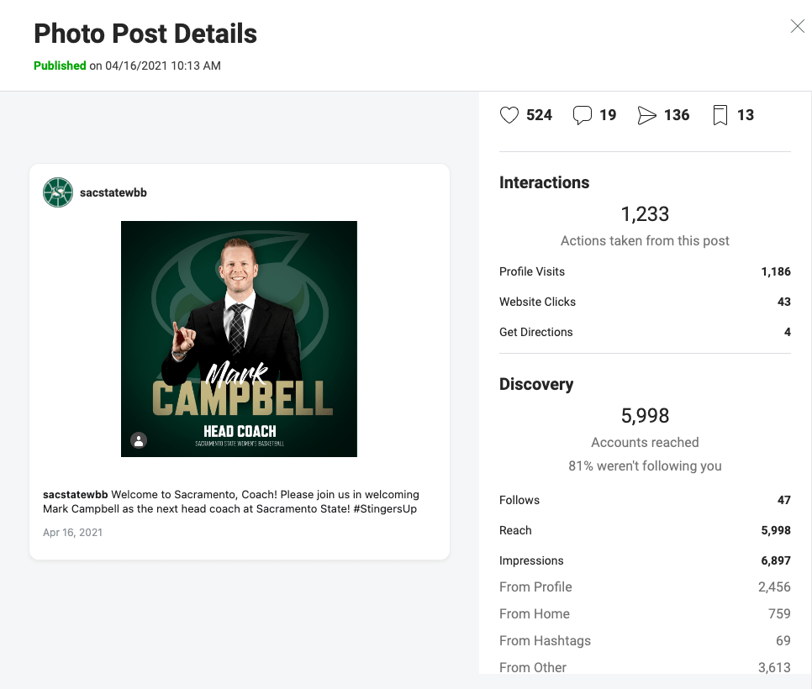
Task: Select the From Profile impressions row
Action: point(644,586)
